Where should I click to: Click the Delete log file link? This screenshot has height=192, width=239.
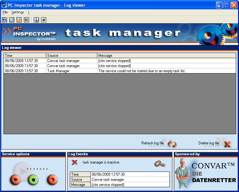[x=209, y=143]
